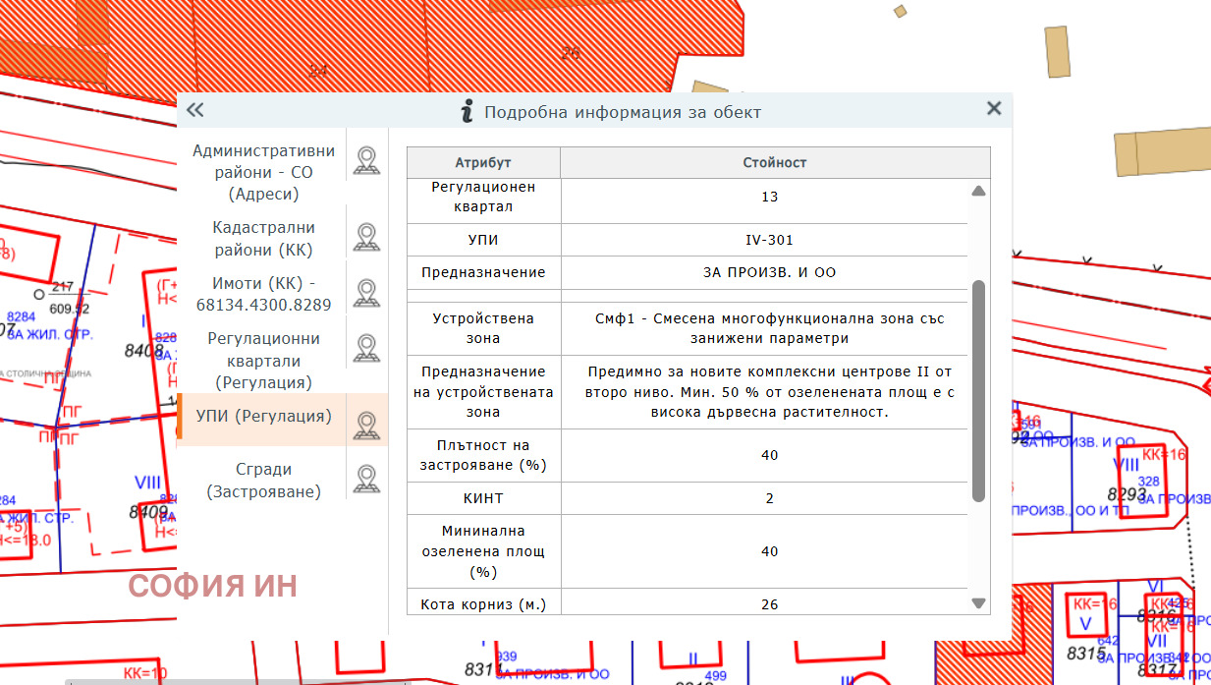
Task: Locate Кадастрални райони (КК) via marker icon
Action: click(366, 237)
